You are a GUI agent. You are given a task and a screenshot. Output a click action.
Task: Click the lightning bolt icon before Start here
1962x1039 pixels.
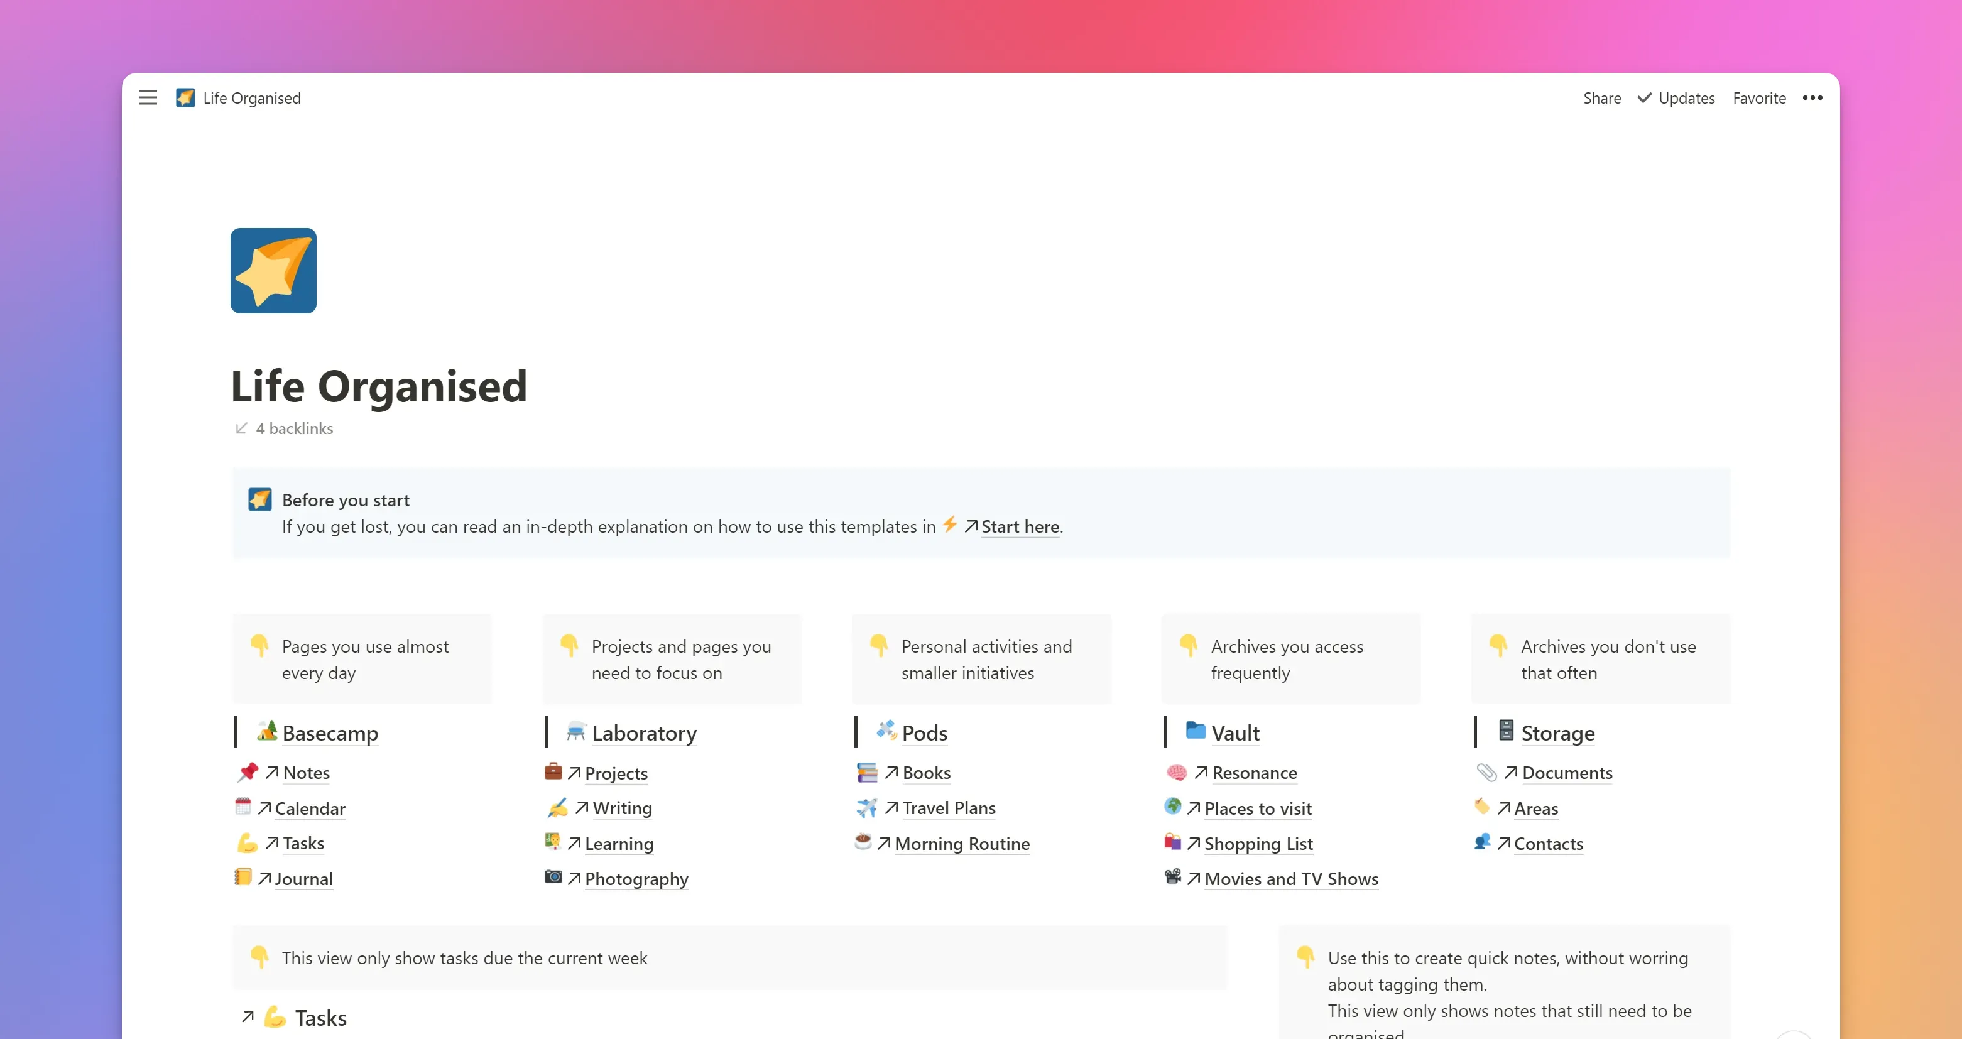950,525
